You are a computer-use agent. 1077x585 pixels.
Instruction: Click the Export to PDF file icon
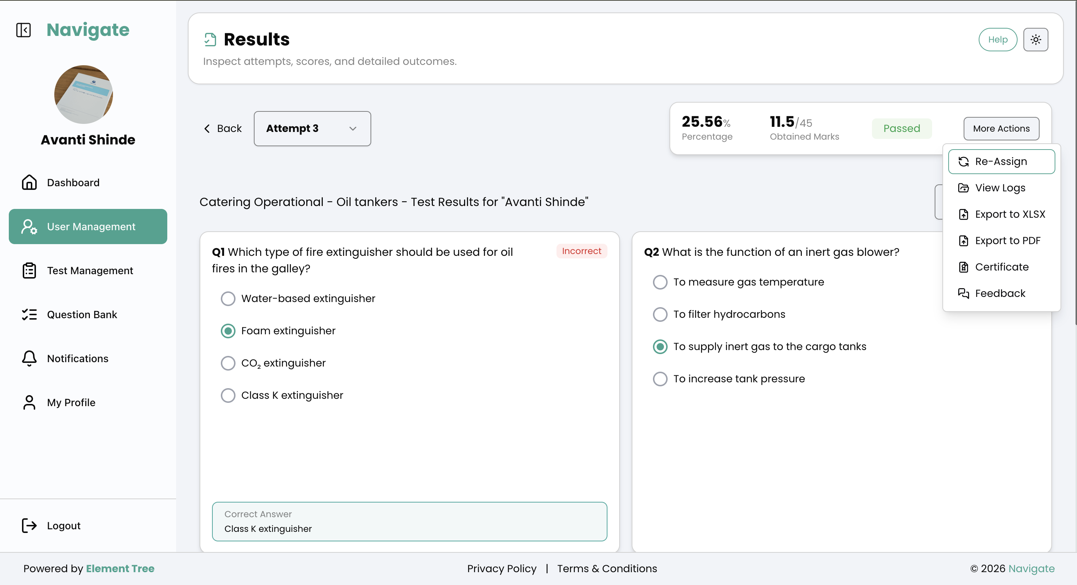point(963,241)
